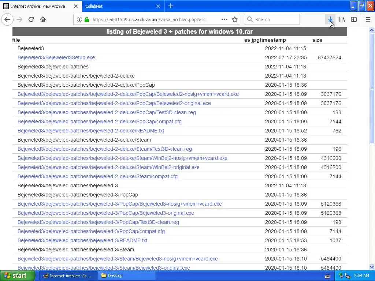Viewport: 375px width, 281px height.
Task: Click timestamp 2022-07-17 23:35
Action: pyautogui.click(x=286, y=57)
